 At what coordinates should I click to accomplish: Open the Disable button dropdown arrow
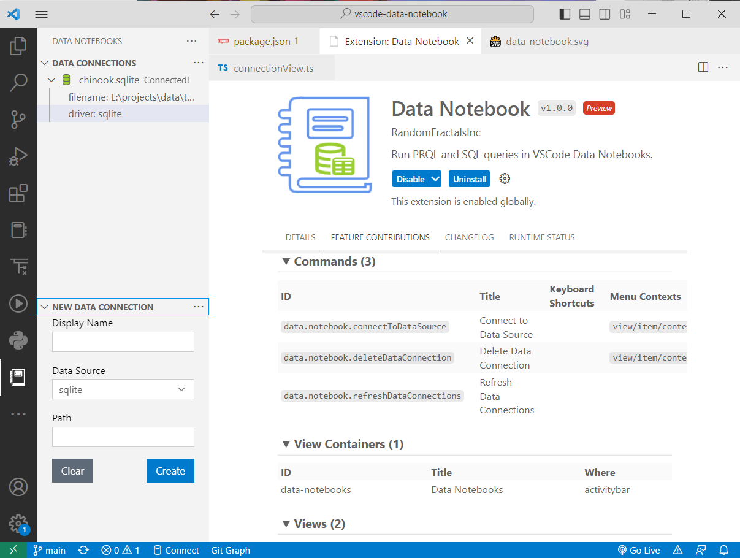pos(435,179)
